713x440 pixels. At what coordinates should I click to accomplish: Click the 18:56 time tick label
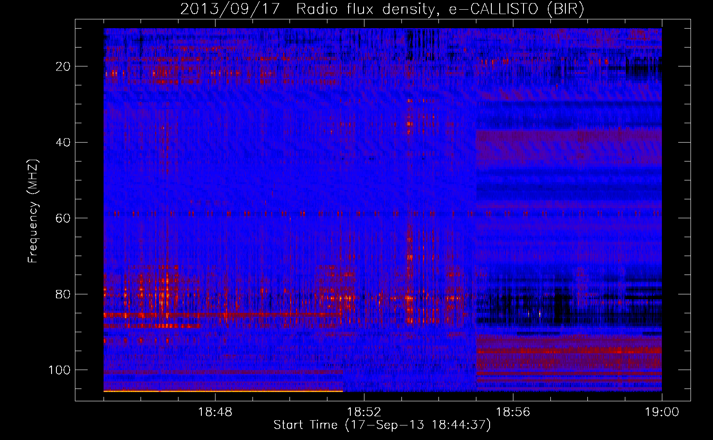pyautogui.click(x=513, y=412)
